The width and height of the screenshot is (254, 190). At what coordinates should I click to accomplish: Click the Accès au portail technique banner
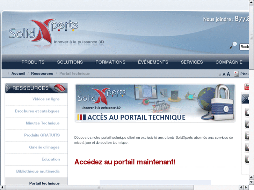[155, 103]
